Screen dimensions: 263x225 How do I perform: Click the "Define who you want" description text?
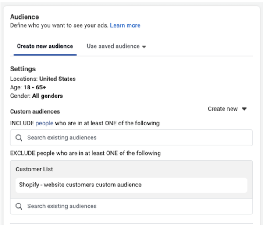(59, 25)
